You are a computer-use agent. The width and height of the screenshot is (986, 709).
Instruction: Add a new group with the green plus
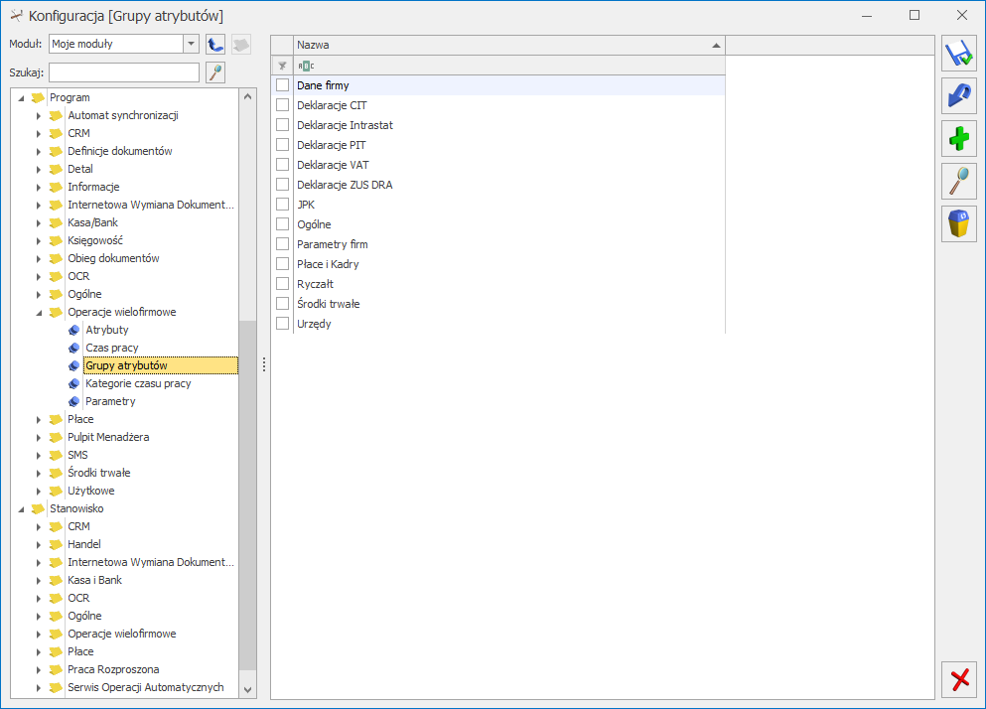coord(959,138)
